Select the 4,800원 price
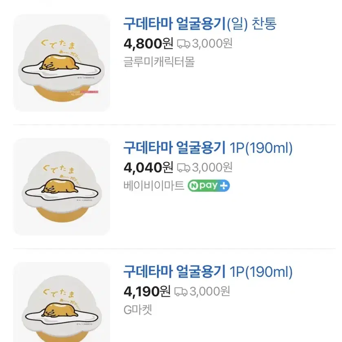The image size is (342, 342). tap(148, 43)
